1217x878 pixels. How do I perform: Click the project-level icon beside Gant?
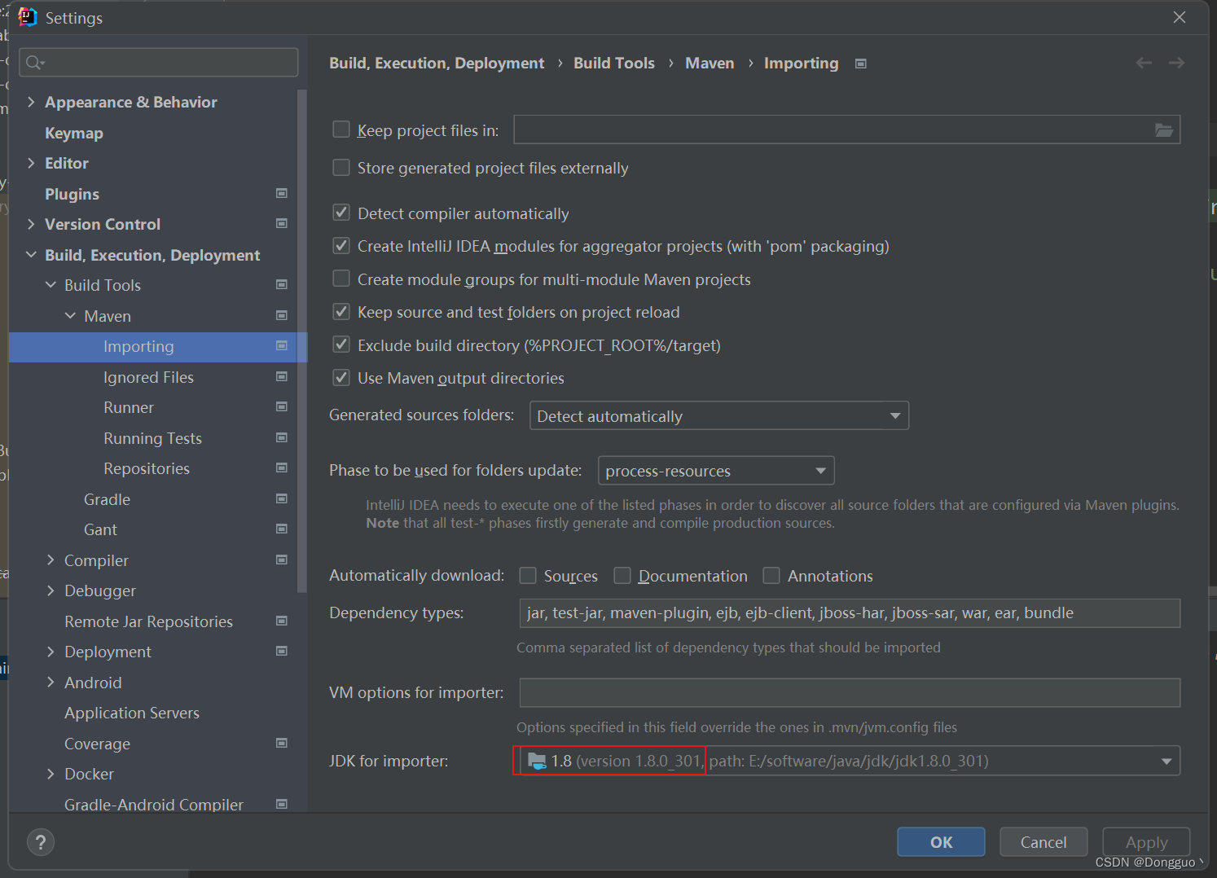point(282,529)
